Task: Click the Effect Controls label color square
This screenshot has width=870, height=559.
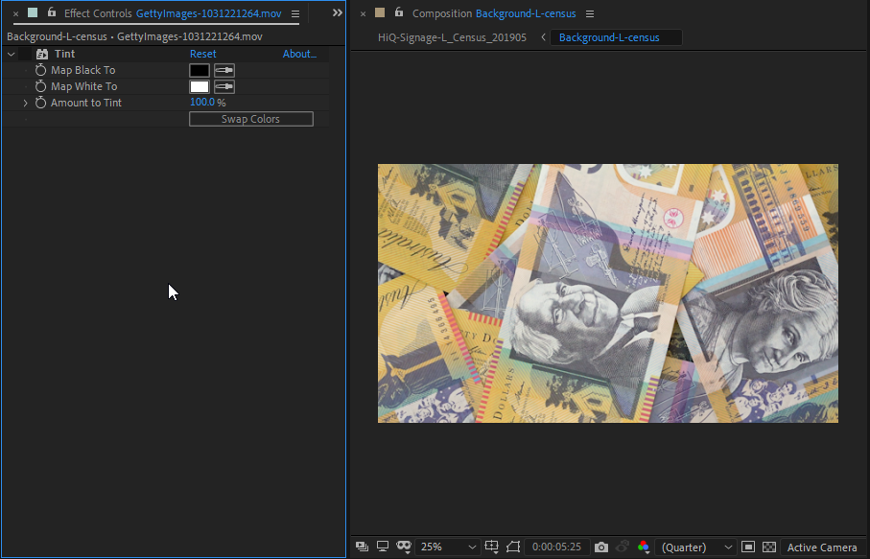Action: 33,12
